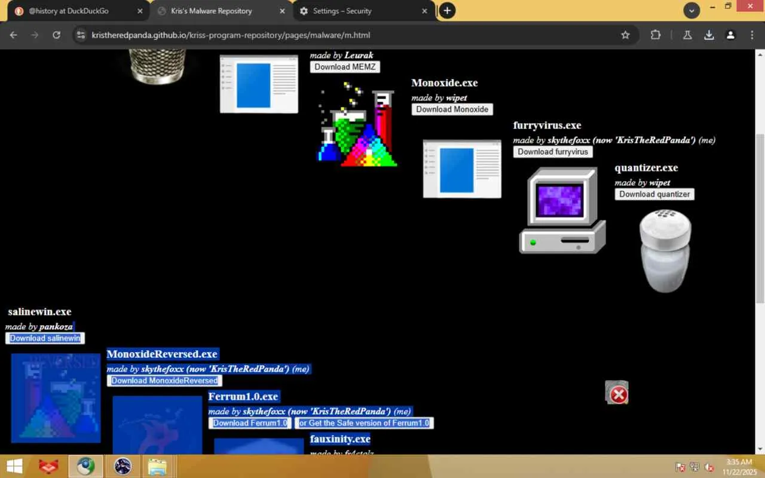Viewport: 765px width, 478px height.
Task: Click the Monoxide.exe heading
Action: [445, 83]
